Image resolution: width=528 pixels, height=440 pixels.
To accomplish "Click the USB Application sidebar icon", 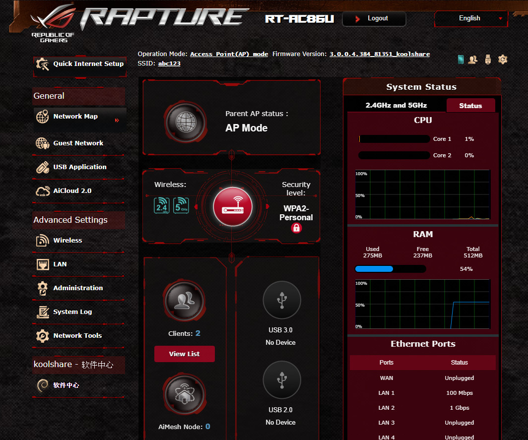I will pyautogui.click(x=43, y=167).
